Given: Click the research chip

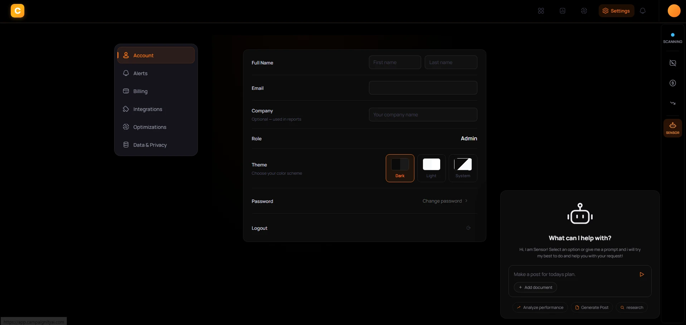Looking at the screenshot, I should pos(632,307).
